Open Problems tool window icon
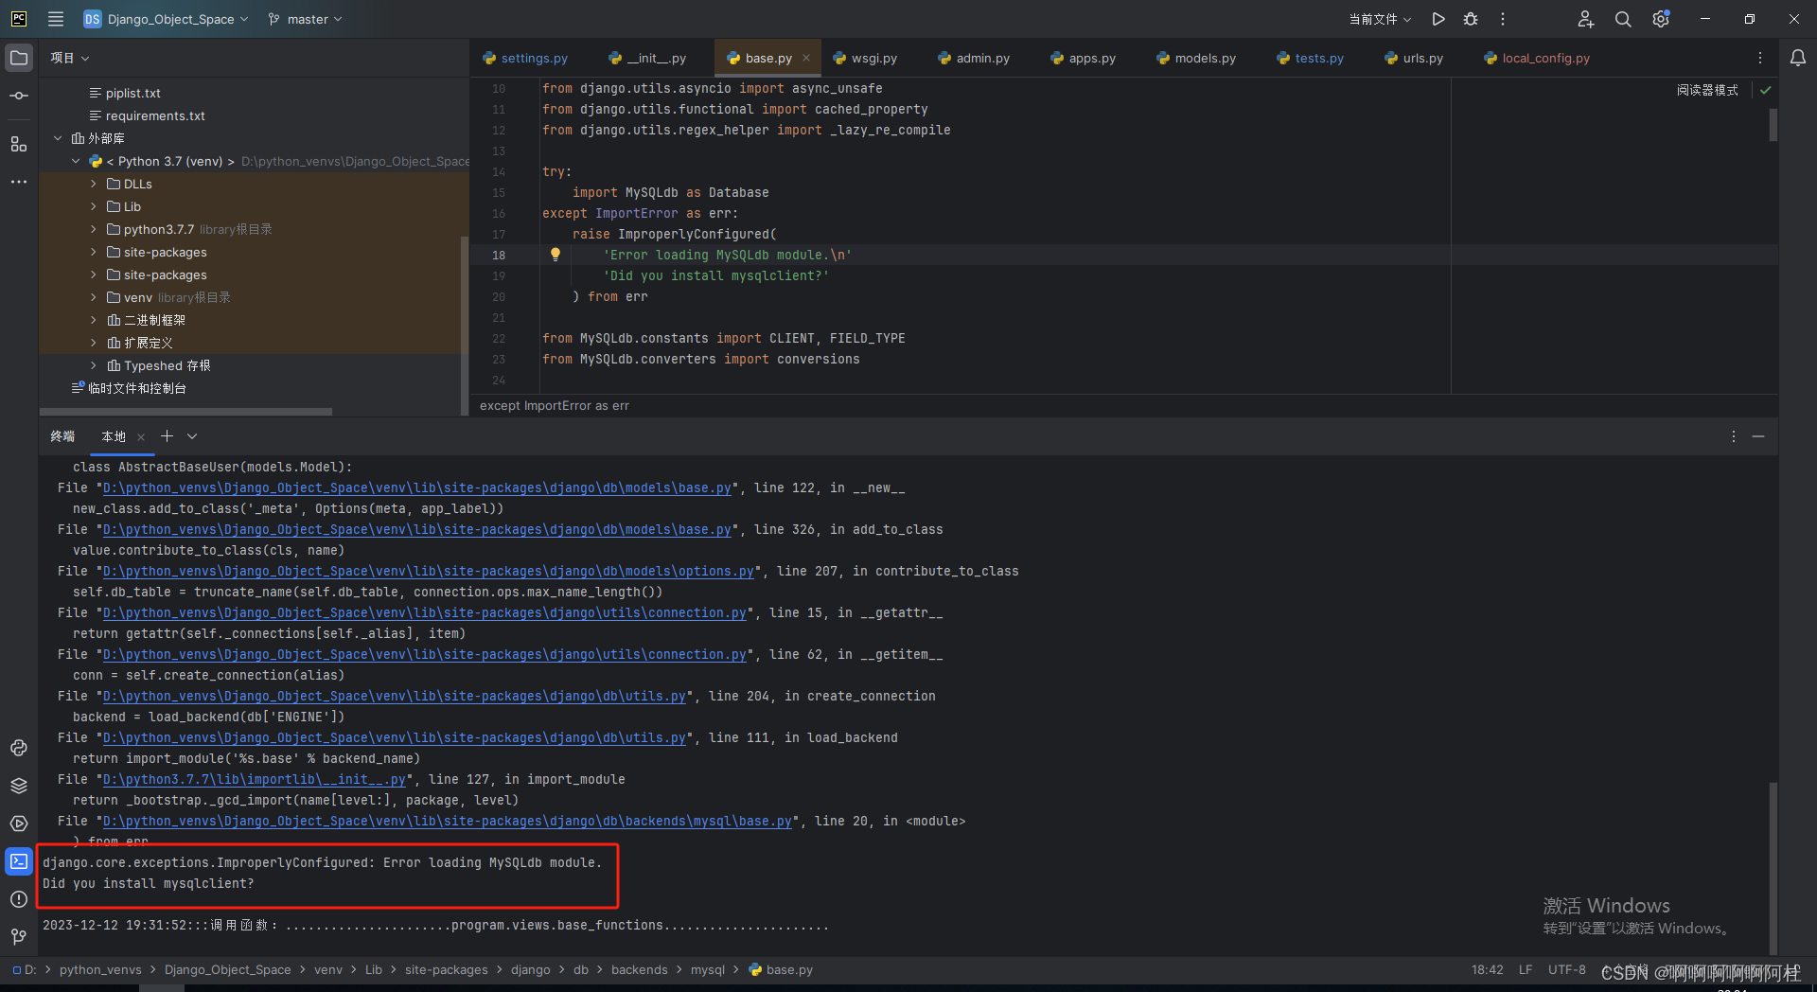Viewport: 1817px width, 992px height. coord(19,899)
